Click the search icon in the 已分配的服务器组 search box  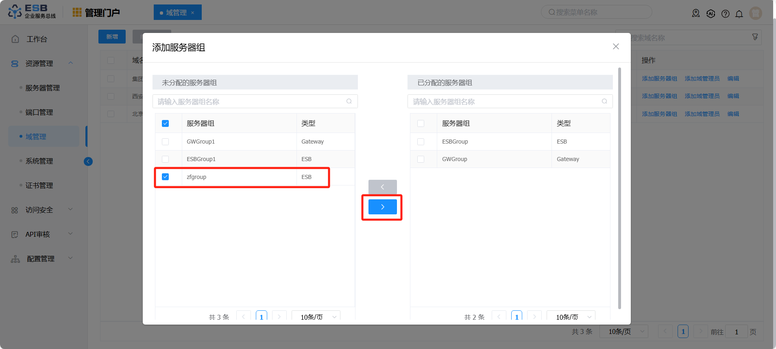pos(604,101)
